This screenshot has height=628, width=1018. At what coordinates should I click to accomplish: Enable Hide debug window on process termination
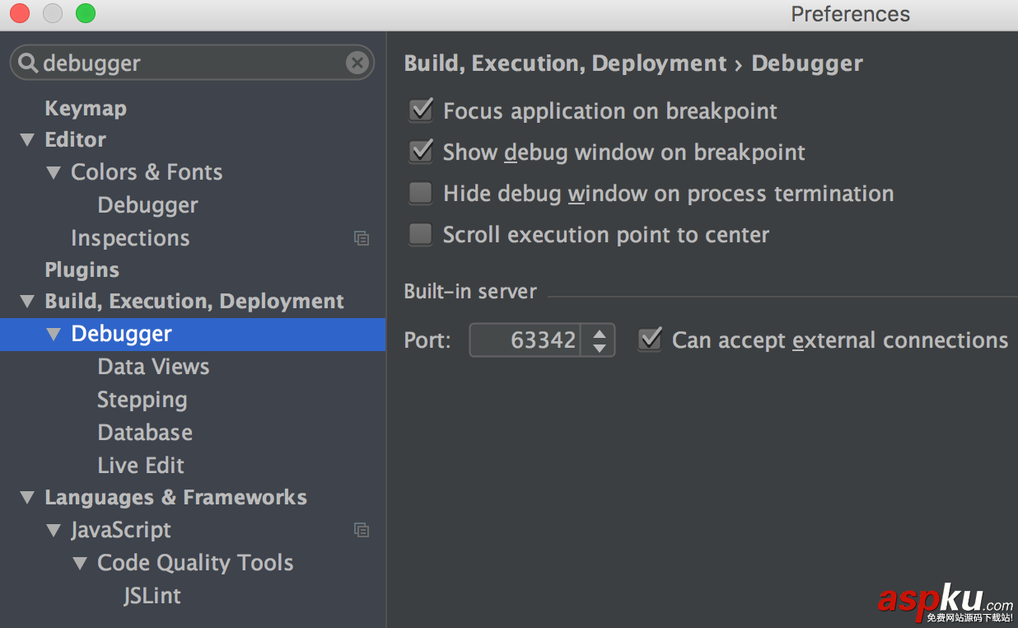coord(421,193)
